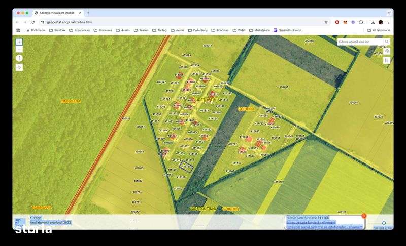This screenshot has height=246, width=406.
Task: Open the MetaMask fox extension
Action: tap(345, 22)
